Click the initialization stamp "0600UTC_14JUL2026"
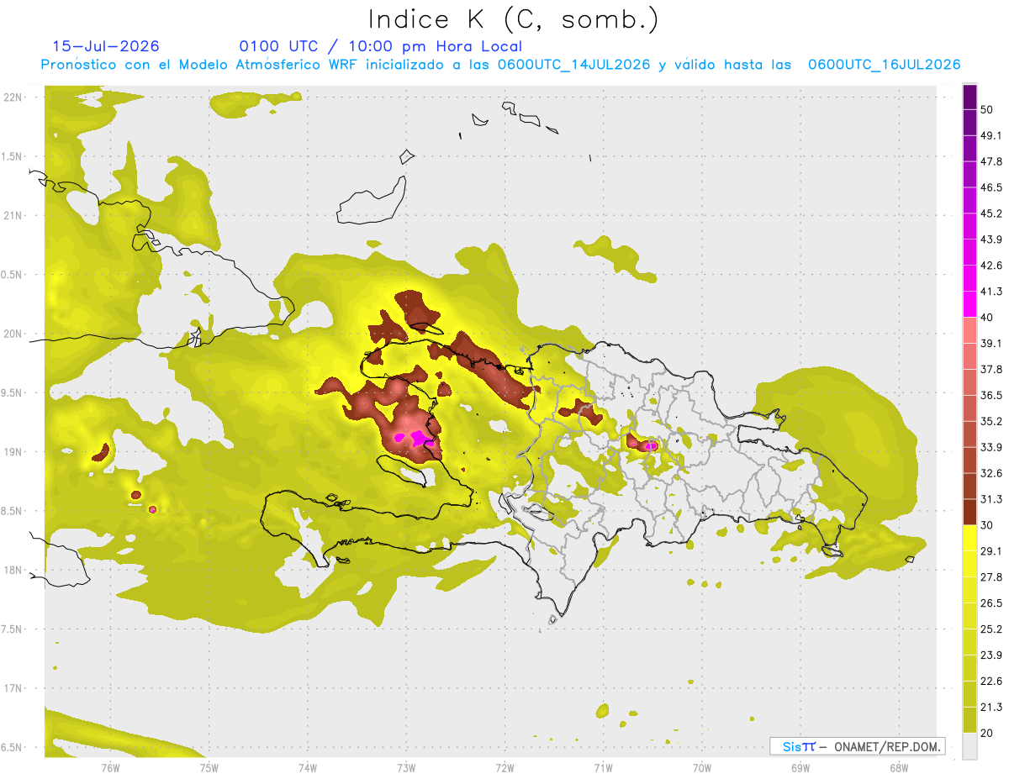Image resolution: width=1009 pixels, height=779 pixels. coord(573,65)
